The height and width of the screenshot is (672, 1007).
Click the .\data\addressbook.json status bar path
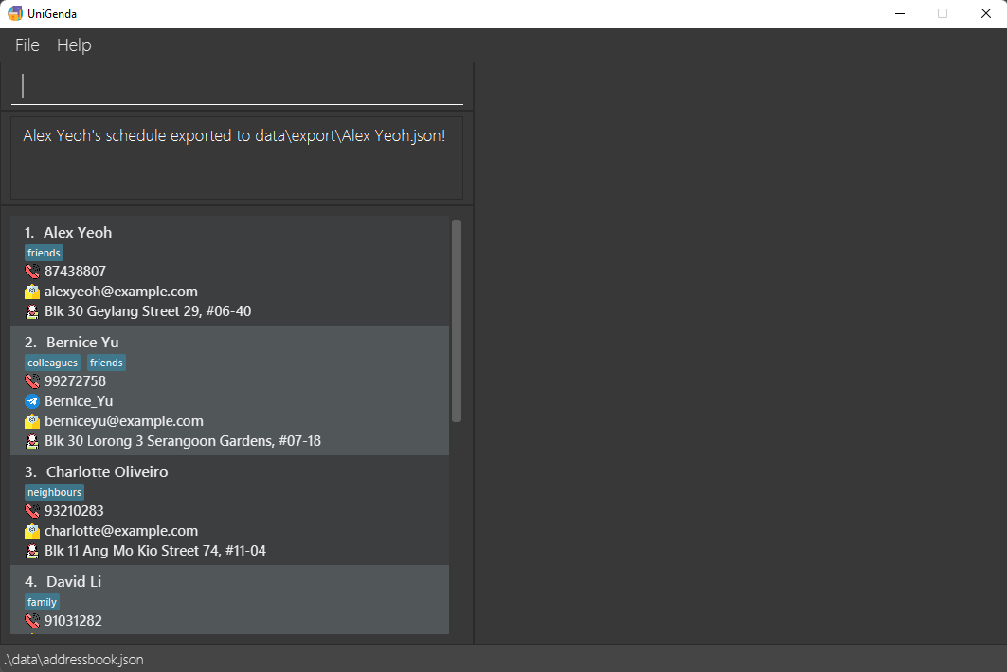click(73, 660)
